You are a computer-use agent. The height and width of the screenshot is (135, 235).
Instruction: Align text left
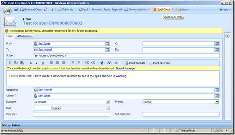point(51,63)
